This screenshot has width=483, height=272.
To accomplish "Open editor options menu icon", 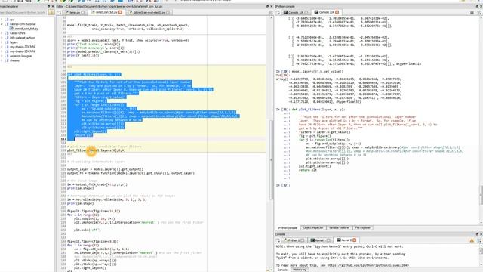I will 271,13.
